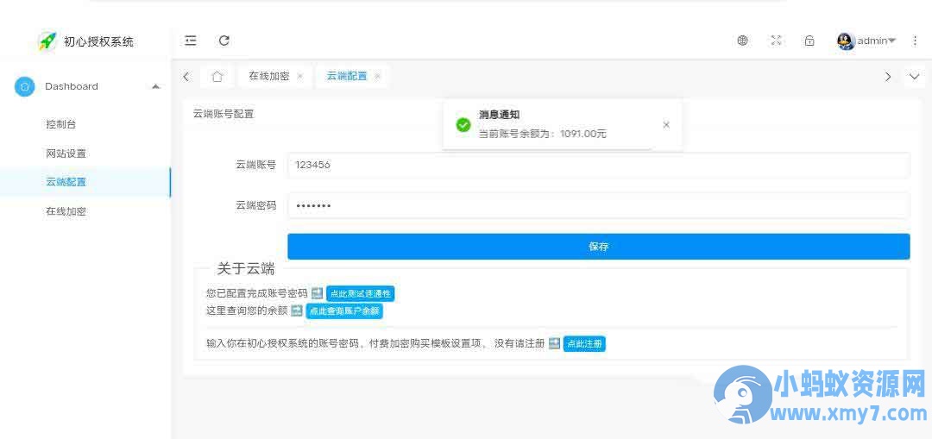Expand the tab options down-chevron
Screen dimensions: 932x439
[915, 76]
